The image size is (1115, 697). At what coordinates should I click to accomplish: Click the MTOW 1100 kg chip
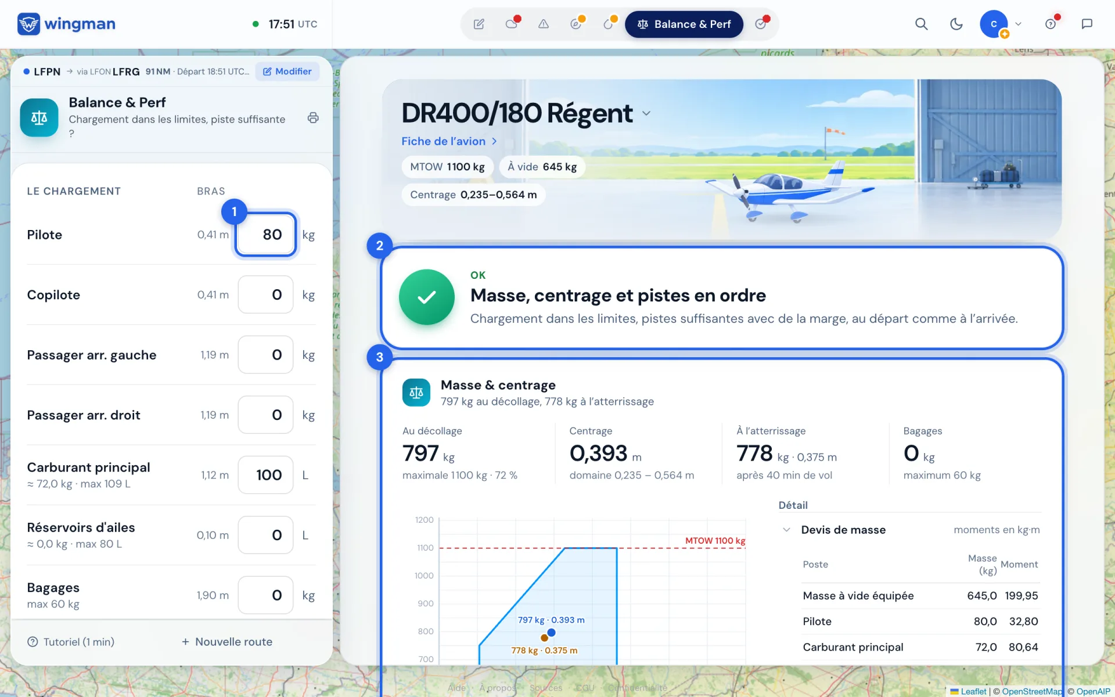[x=448, y=167]
